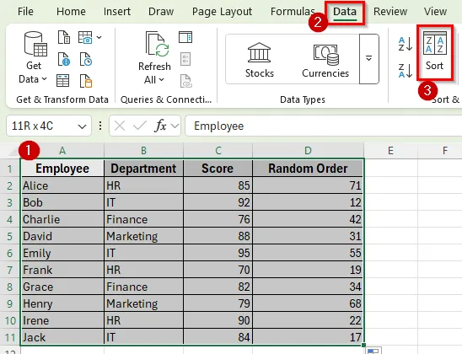Image resolution: width=462 pixels, height=354 pixels.
Task: Expand the Data Types gallery
Action: coord(369,59)
